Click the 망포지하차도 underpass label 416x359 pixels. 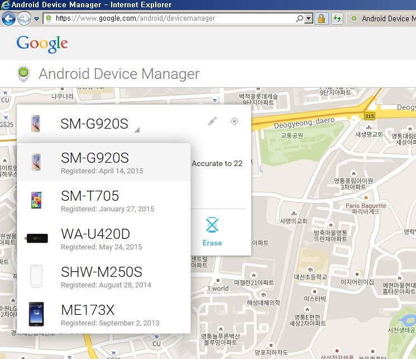271,352
